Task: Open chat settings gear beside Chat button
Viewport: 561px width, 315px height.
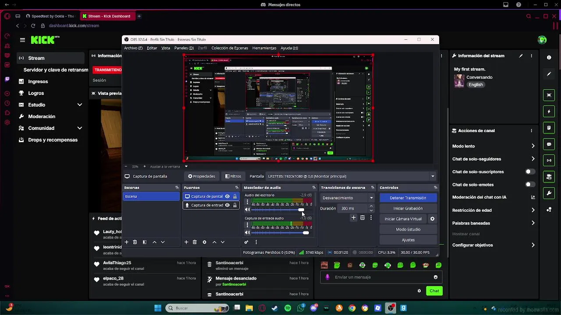Action: 419,291
